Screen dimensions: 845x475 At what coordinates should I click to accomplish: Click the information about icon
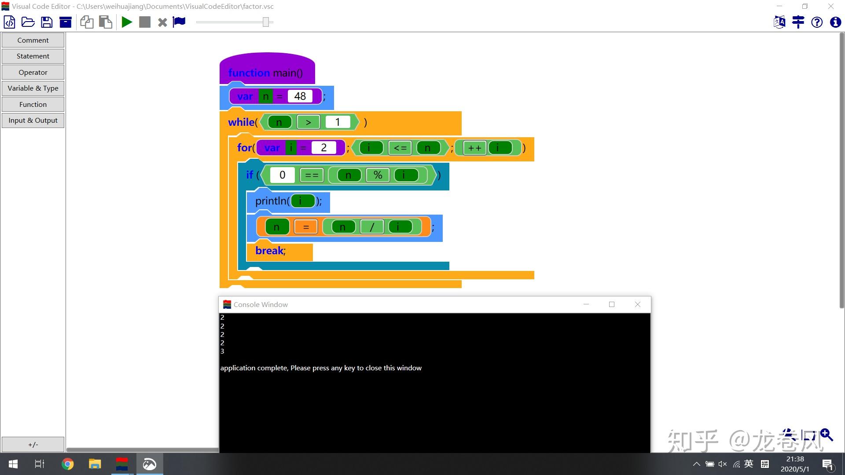(835, 22)
